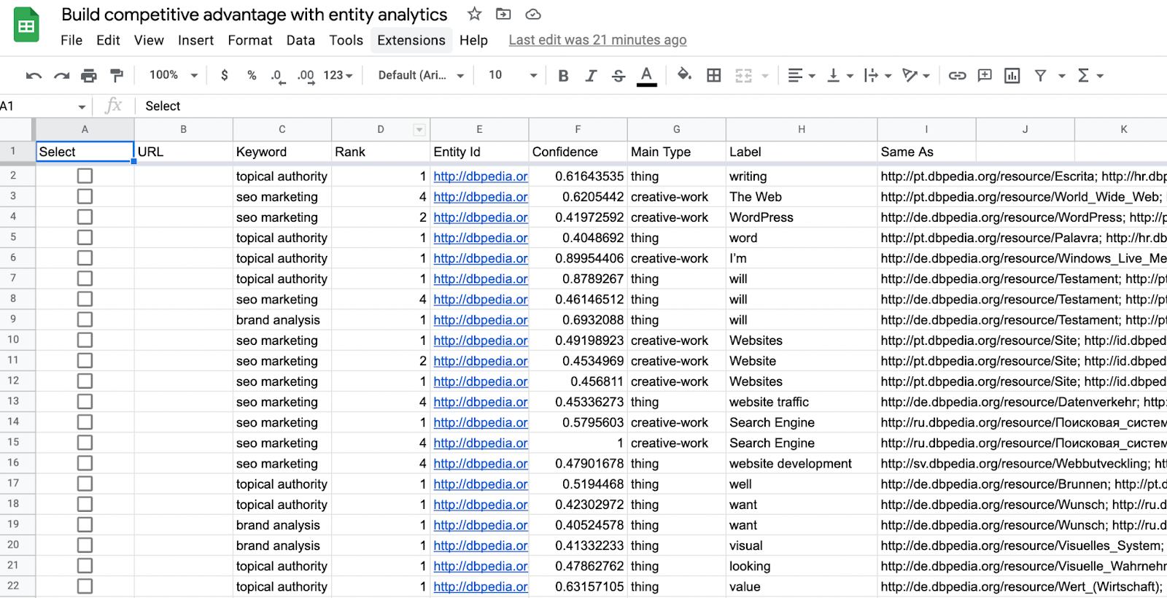Image resolution: width=1167 pixels, height=598 pixels.
Task: Click the formula bar input
Action: pyautogui.click(x=653, y=106)
